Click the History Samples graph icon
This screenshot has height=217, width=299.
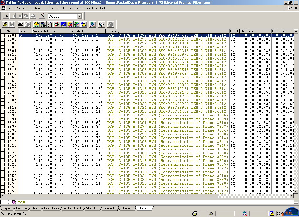63,24
